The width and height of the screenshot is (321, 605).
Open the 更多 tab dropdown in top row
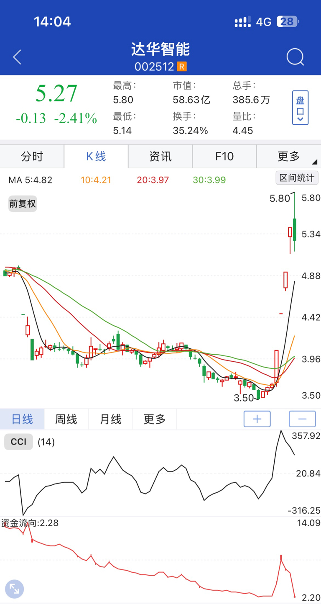click(289, 157)
